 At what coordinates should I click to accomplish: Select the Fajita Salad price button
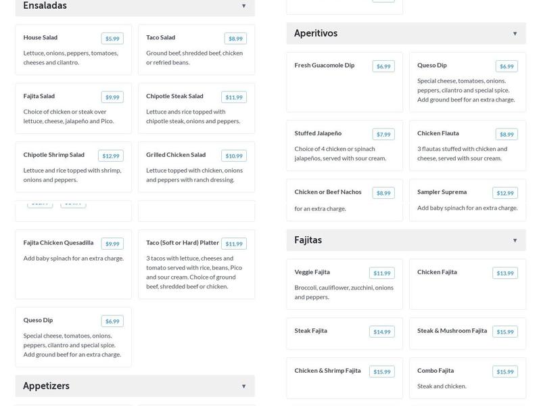point(112,97)
